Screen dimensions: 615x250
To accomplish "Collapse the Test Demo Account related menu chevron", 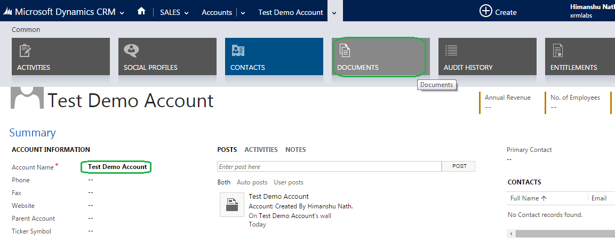I will (x=334, y=13).
